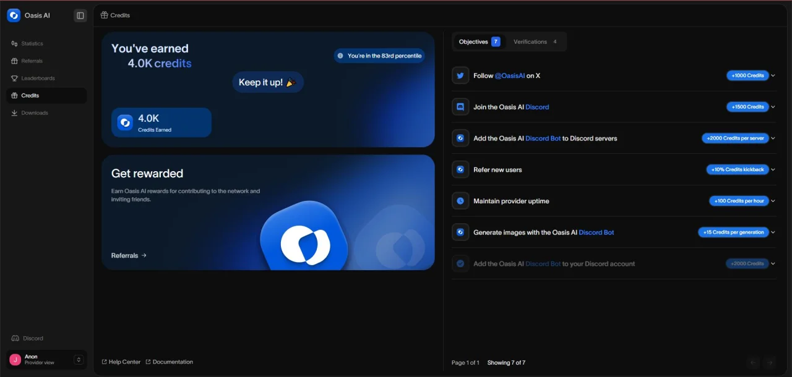The height and width of the screenshot is (377, 792).
Task: Click the Discord icon for Join objective
Action: click(x=460, y=107)
